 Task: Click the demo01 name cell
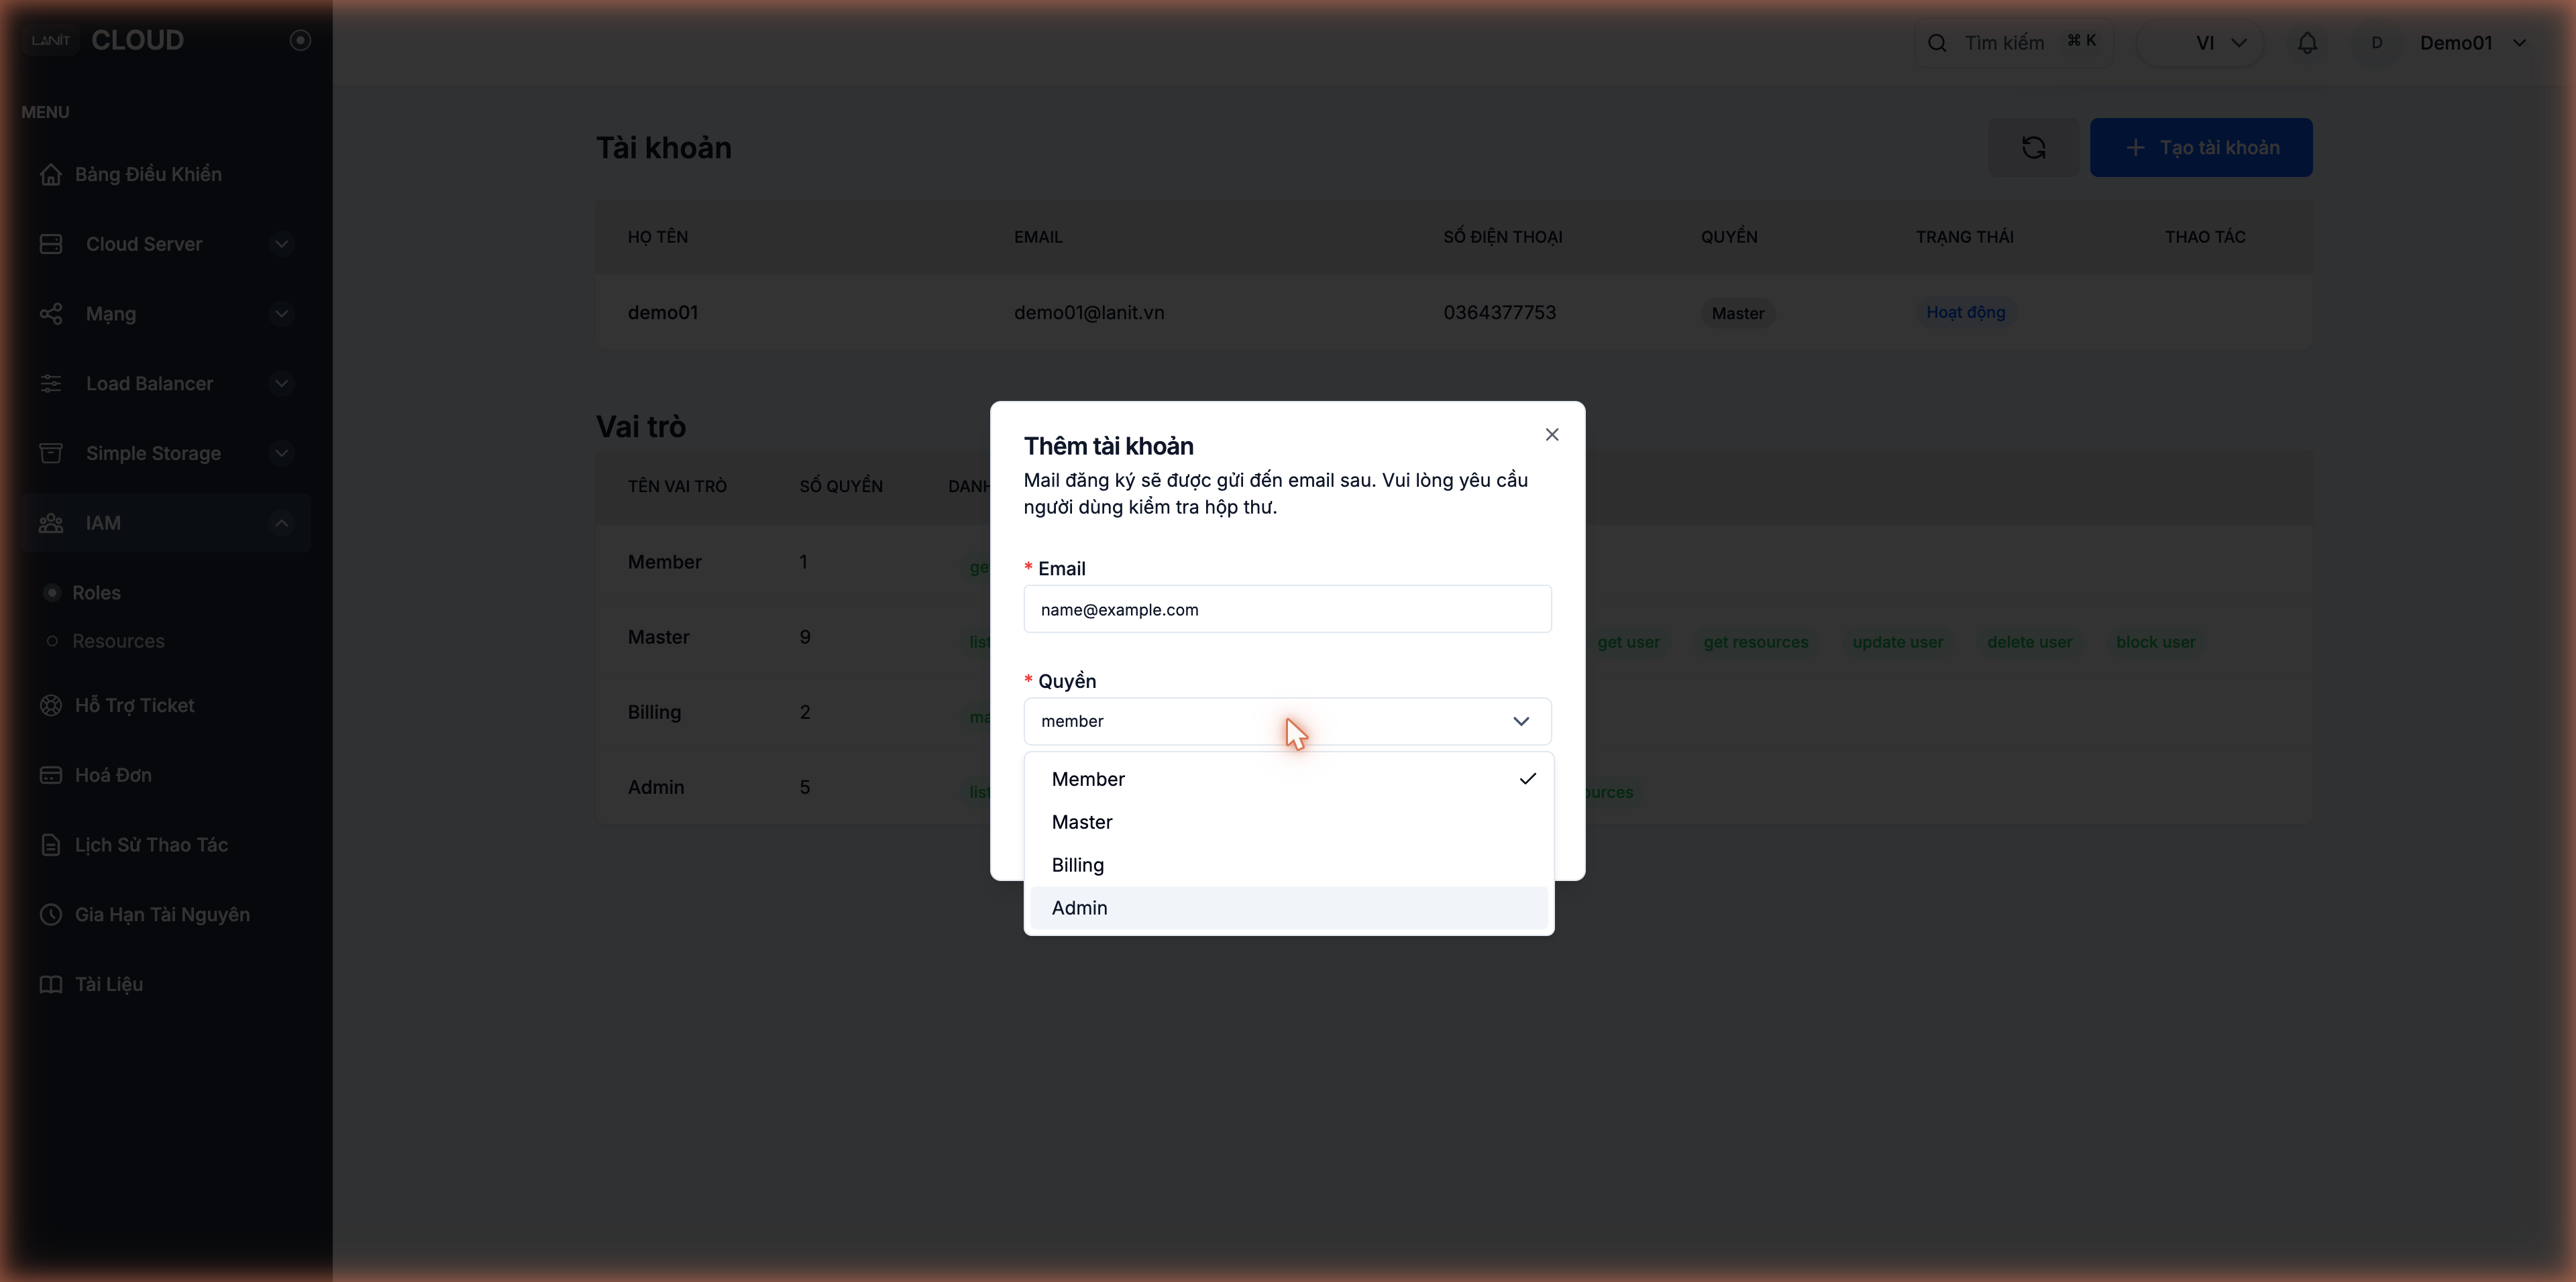(662, 312)
